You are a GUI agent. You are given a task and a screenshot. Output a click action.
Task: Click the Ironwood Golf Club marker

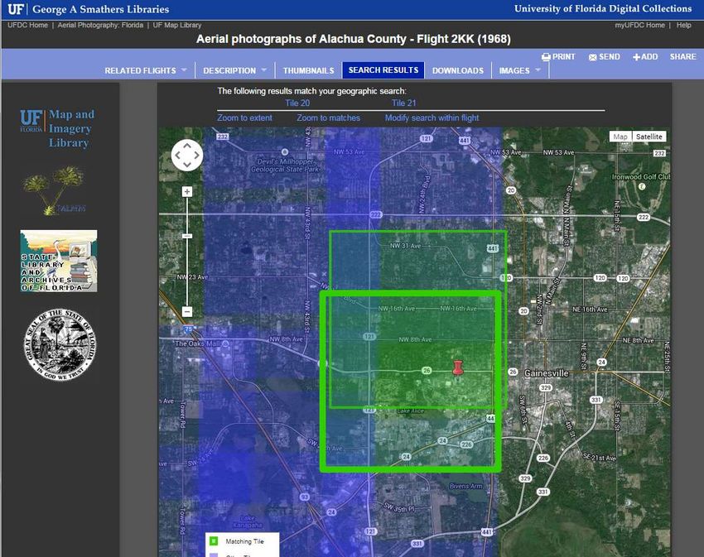point(642,186)
